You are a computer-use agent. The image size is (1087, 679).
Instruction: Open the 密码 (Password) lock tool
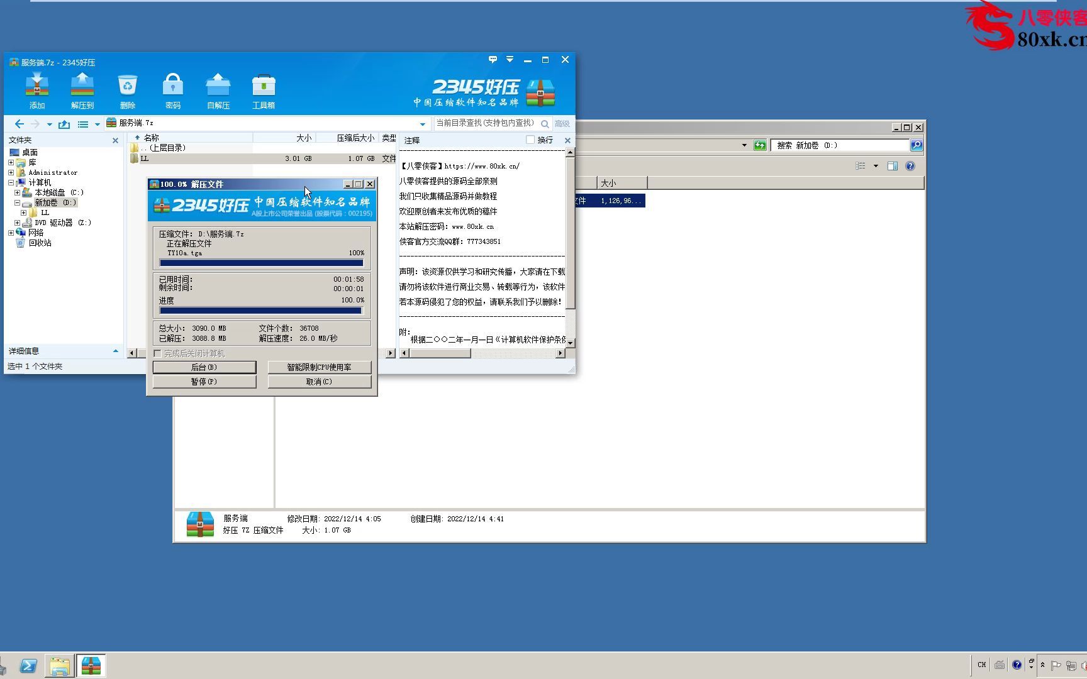coord(173,91)
